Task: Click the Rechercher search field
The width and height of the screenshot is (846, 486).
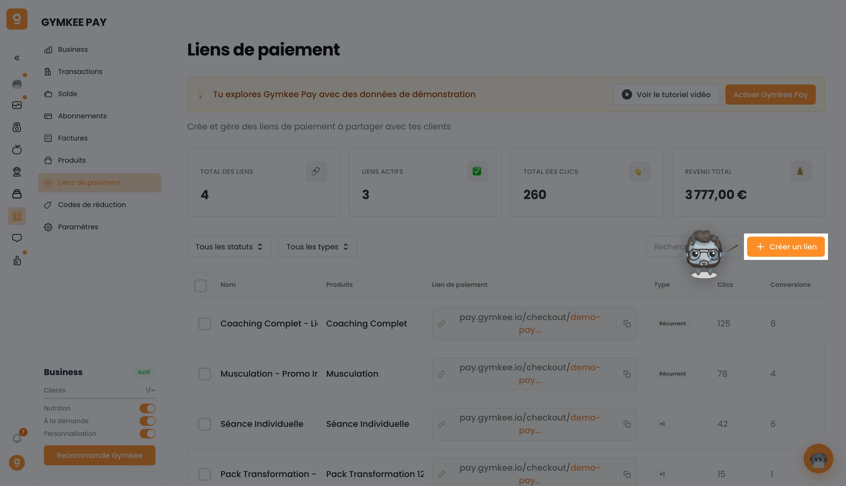Action: click(693, 247)
